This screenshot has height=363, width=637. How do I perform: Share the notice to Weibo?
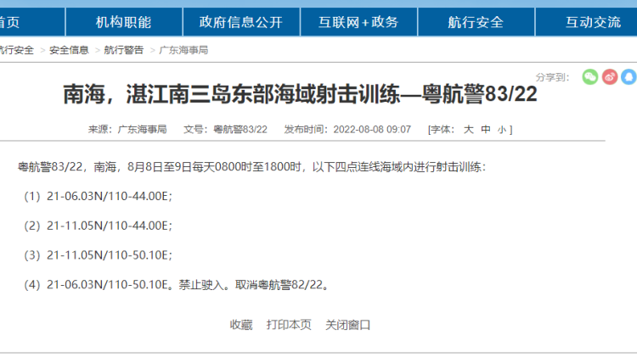coord(609,77)
